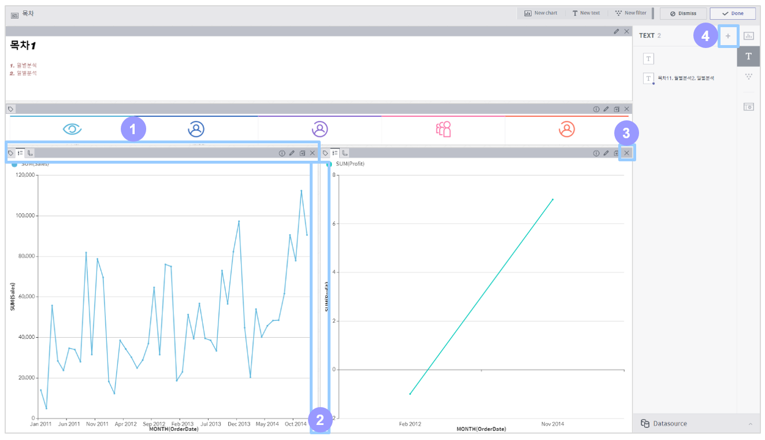Duplicate the SUM(Sales) chart widget
The width and height of the screenshot is (765, 440).
tap(302, 153)
